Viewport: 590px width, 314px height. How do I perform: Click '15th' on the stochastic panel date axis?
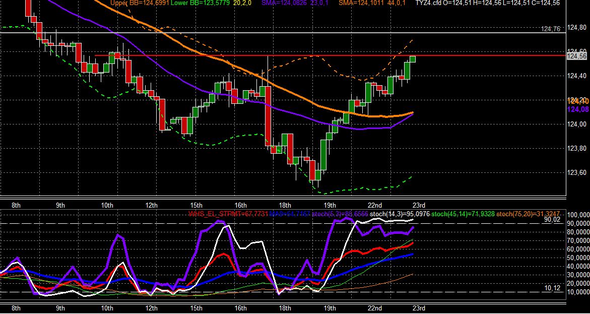pos(196,308)
